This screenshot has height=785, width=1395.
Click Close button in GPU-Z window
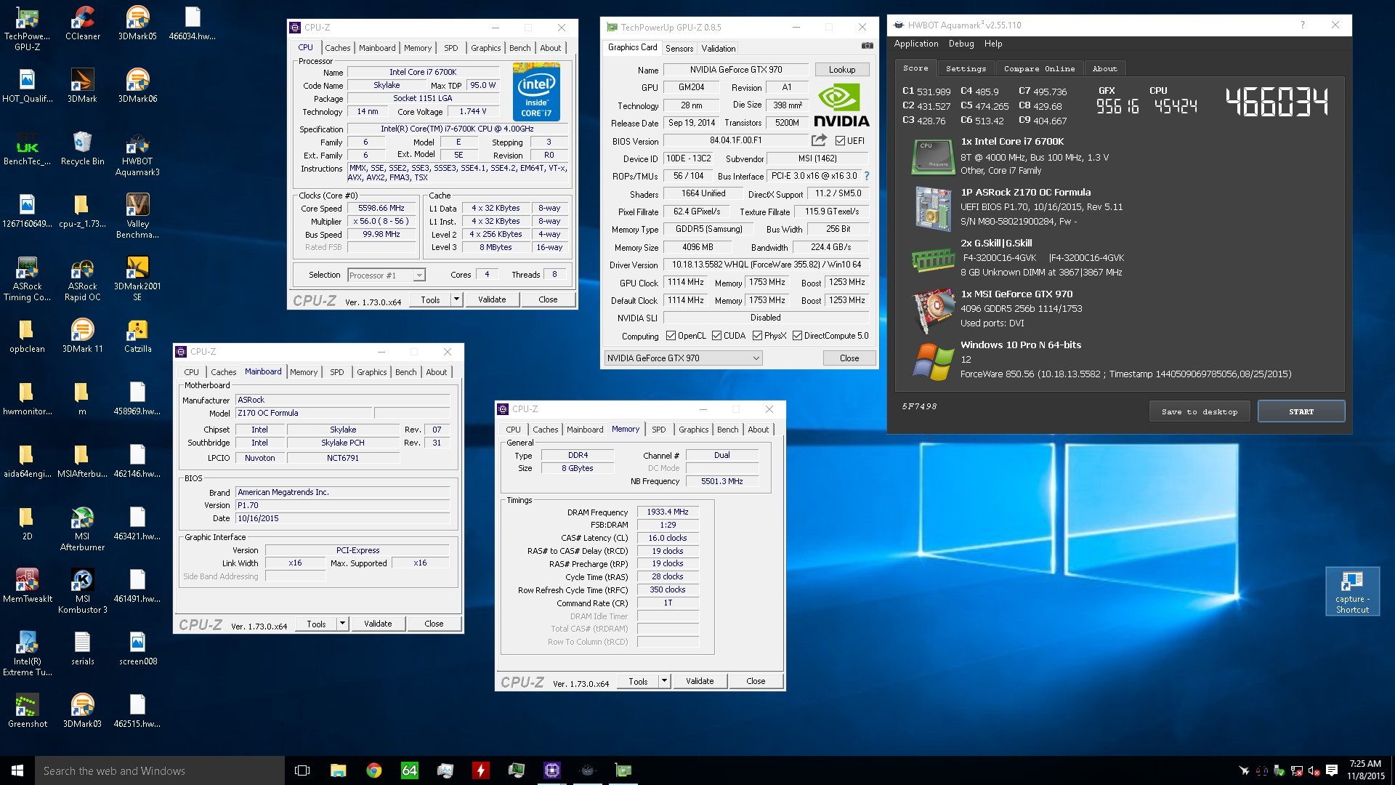[x=849, y=358]
